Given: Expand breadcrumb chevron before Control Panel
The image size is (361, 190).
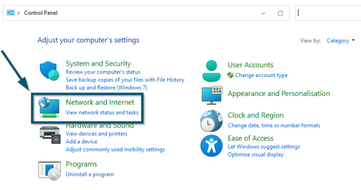Looking at the screenshot, I should pos(19,13).
